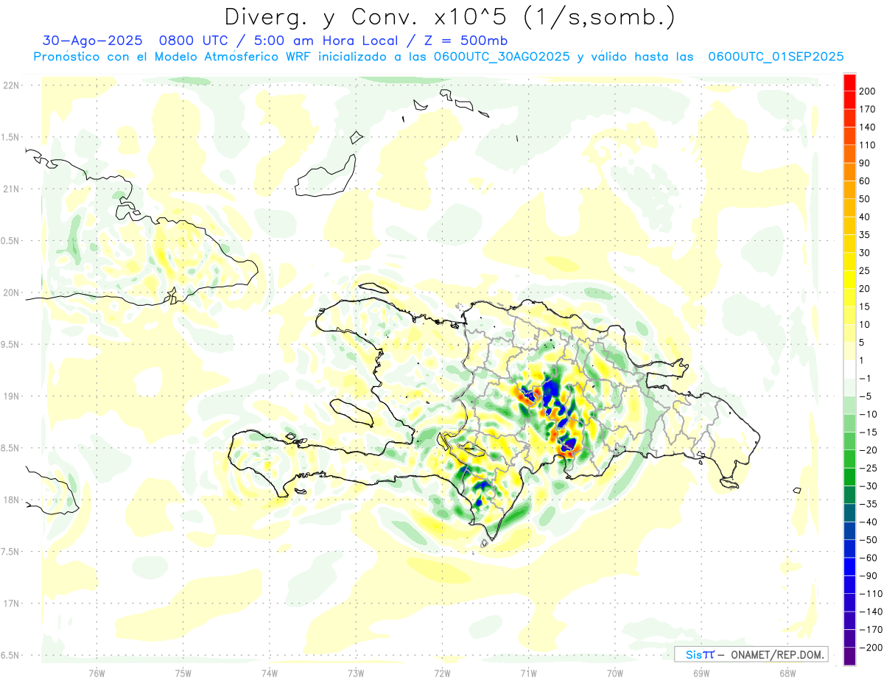Click the '68W' longitude label
The width and height of the screenshot is (884, 683).
[x=787, y=673]
